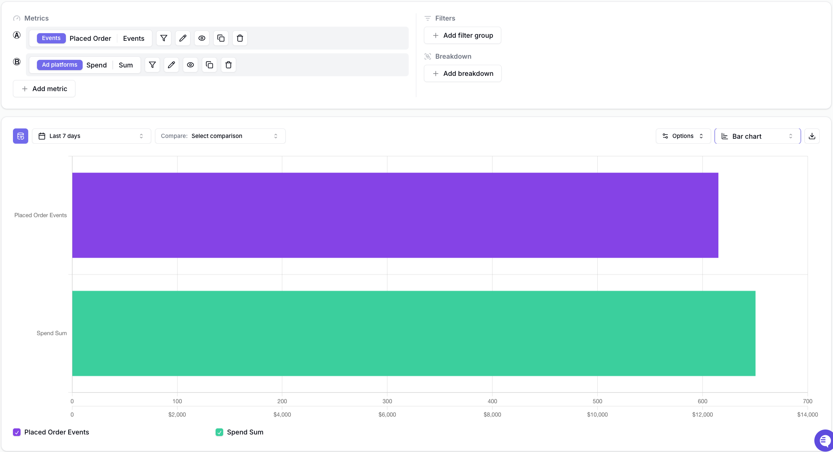The image size is (833, 452).
Task: Click the purple data table view icon
Action: [x=21, y=136]
